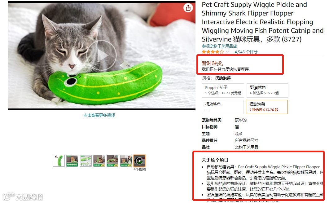Click the share icon on product video

[x=188, y=8]
